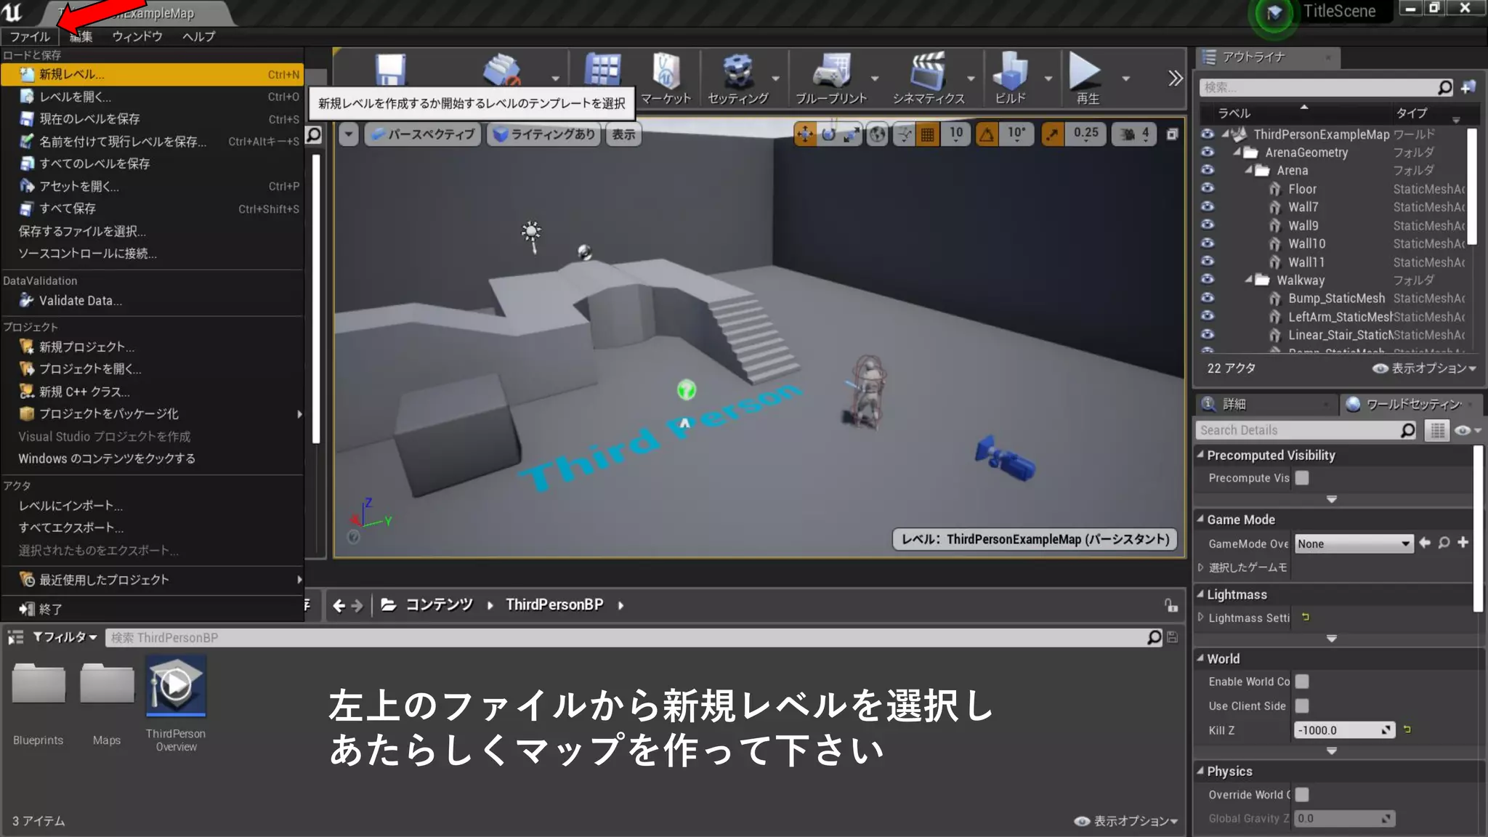Hide the Floor actor via its eye icon
Screen dimensions: 1488x837
1208,188
